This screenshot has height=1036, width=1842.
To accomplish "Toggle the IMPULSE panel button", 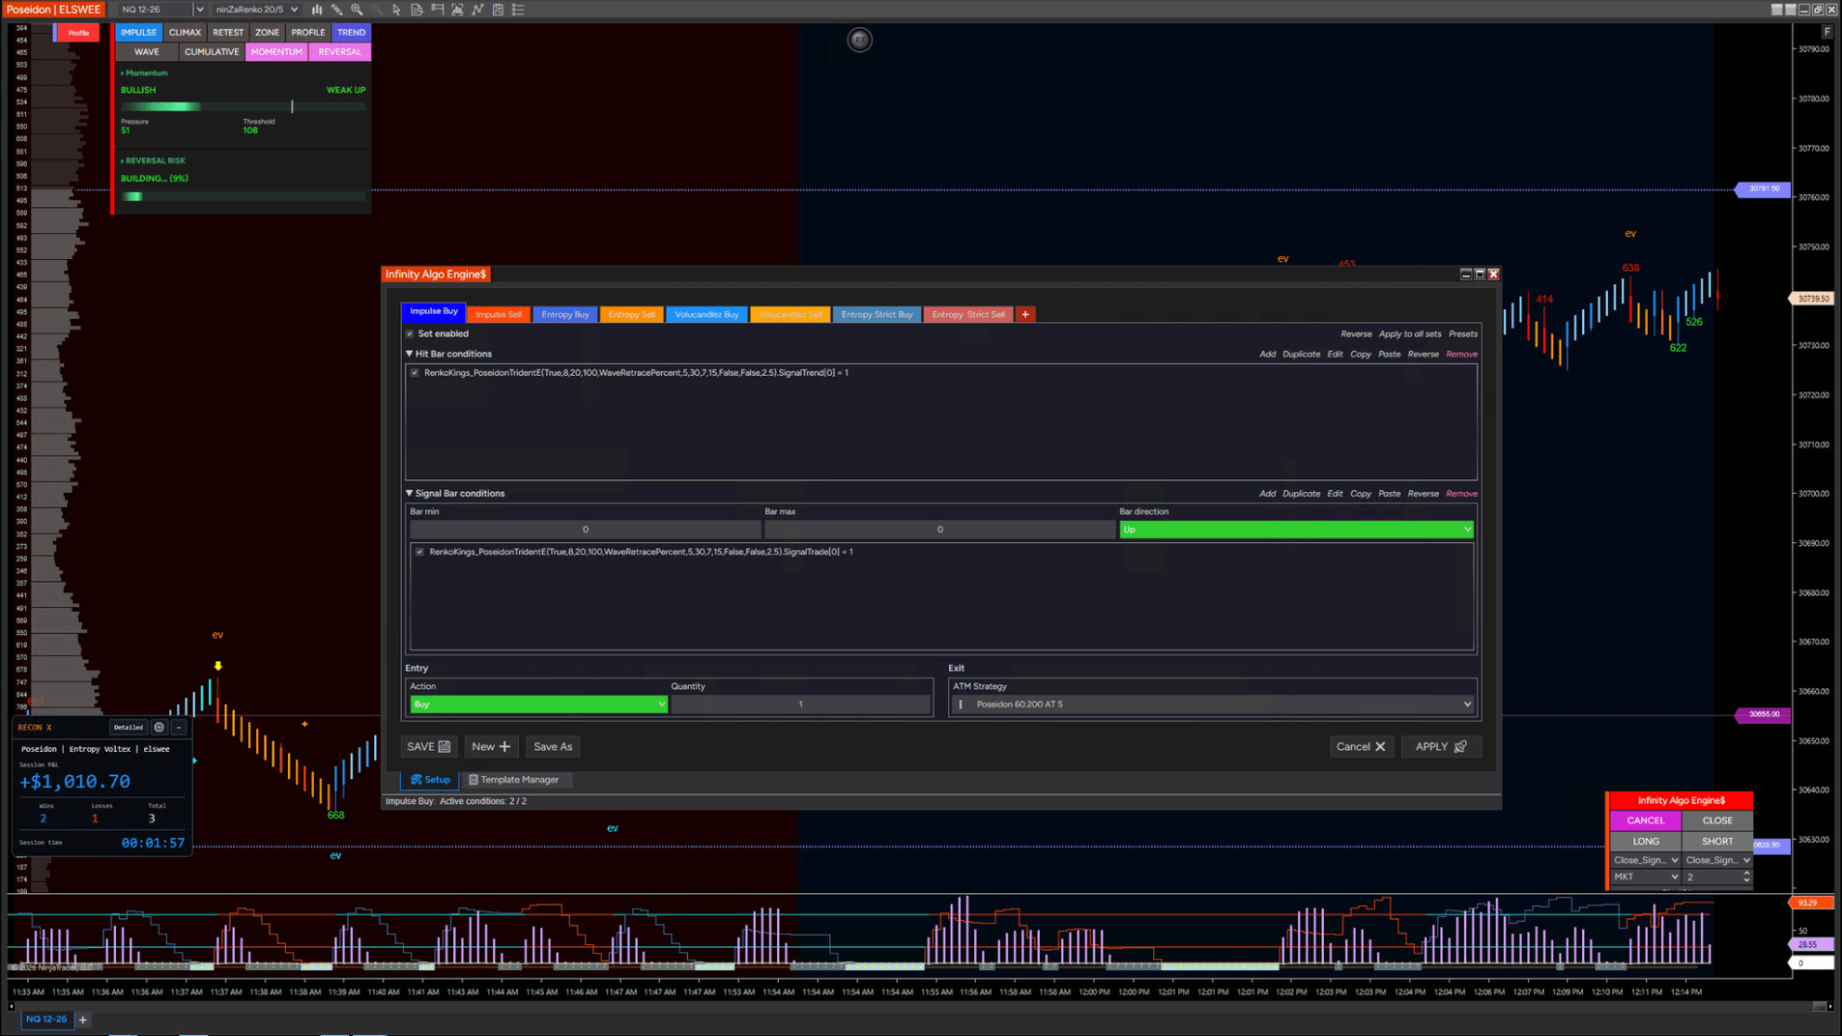I will point(138,32).
